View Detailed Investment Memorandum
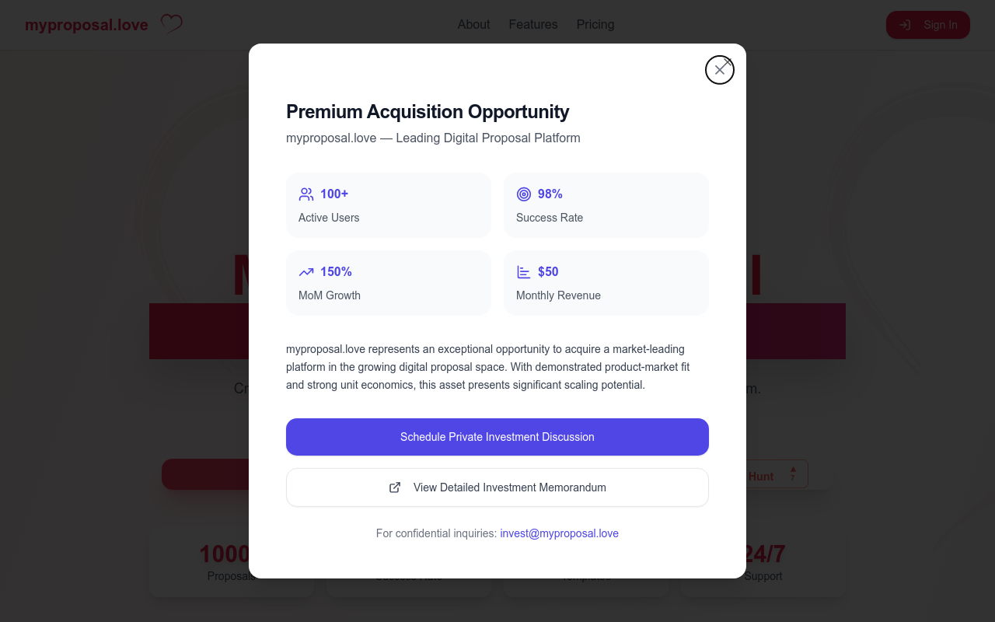The image size is (995, 622). (x=497, y=487)
